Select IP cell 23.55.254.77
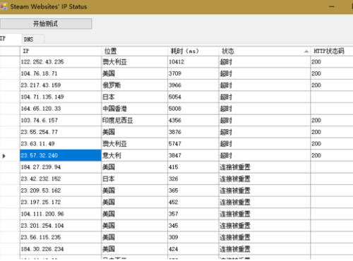This screenshot has height=261, width=353. pos(61,132)
